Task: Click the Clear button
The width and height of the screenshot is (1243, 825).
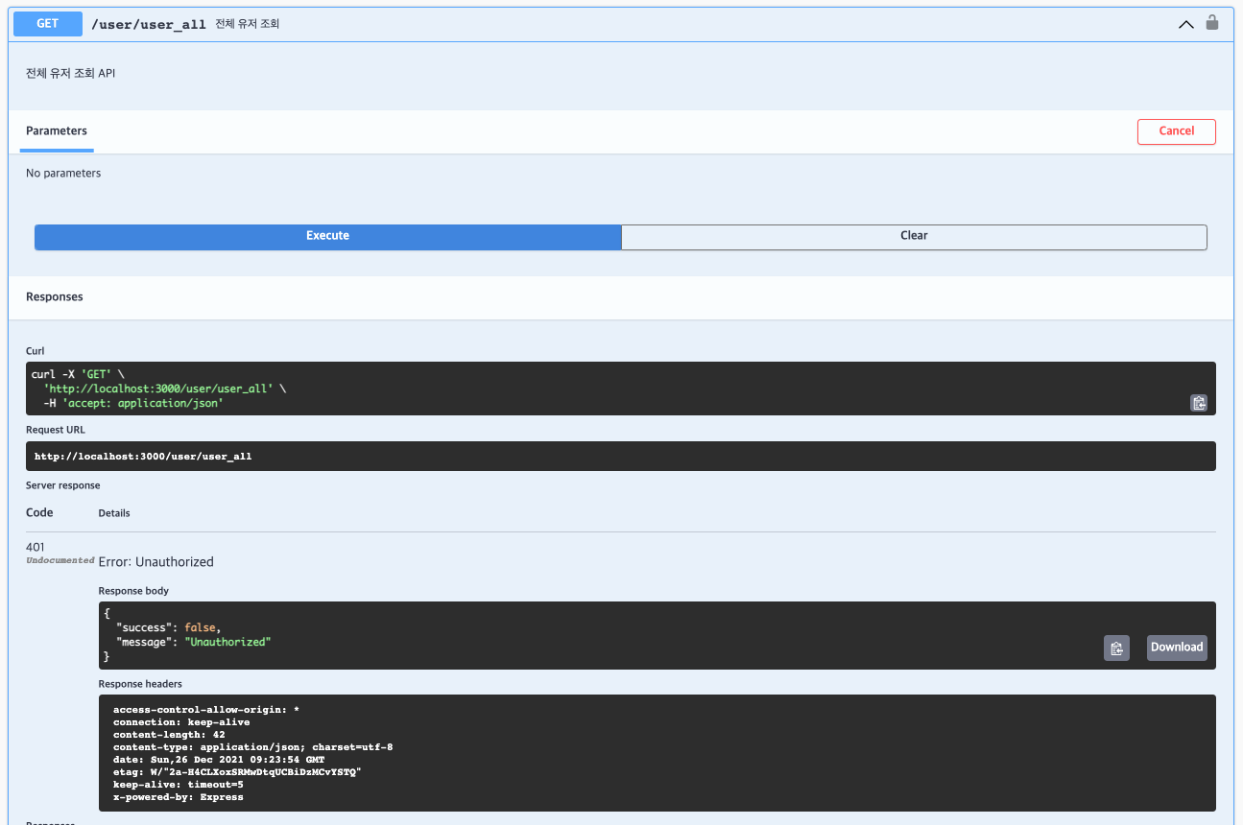Action: coord(914,237)
